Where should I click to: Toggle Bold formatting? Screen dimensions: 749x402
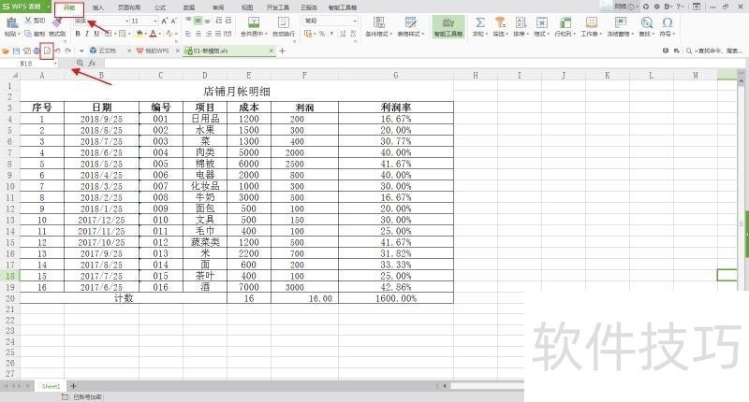78,34
